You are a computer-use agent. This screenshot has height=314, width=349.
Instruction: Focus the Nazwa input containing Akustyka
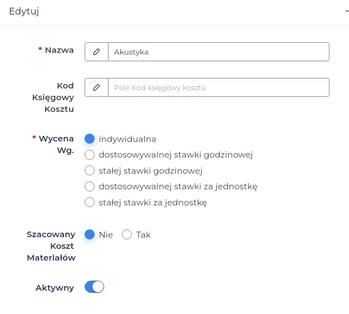pos(219,52)
